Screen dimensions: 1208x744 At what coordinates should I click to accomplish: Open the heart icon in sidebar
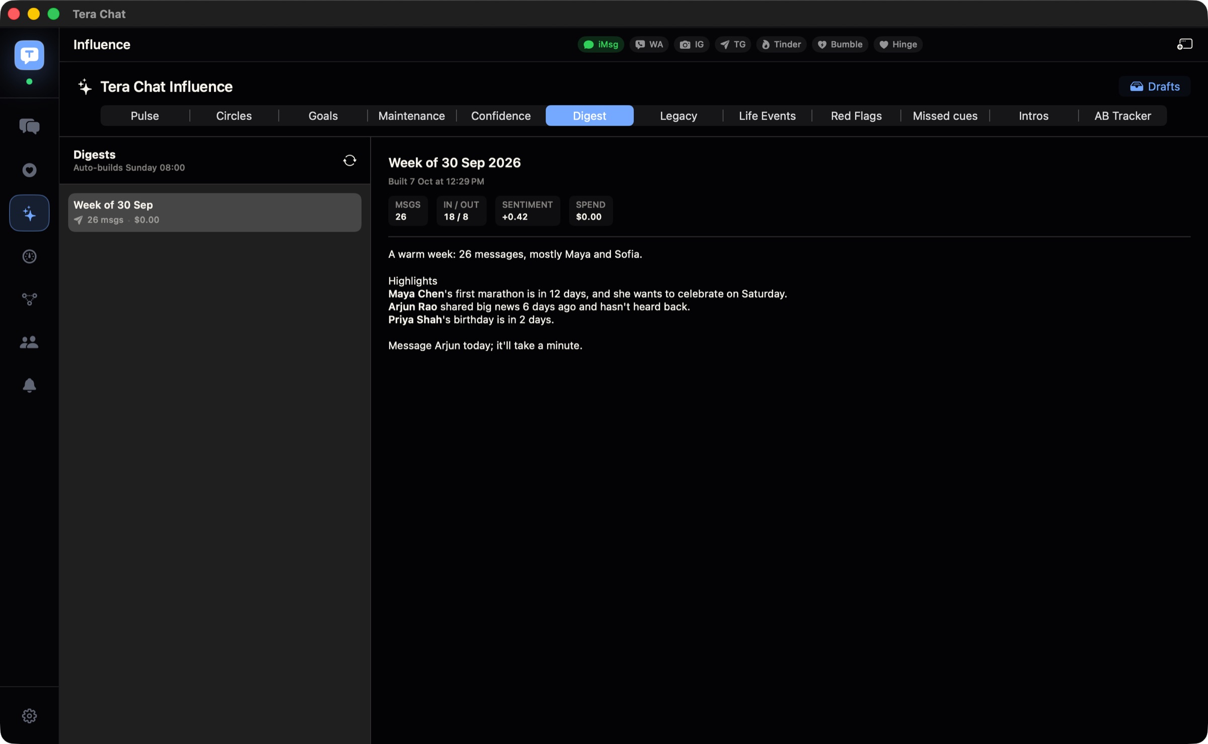click(29, 170)
